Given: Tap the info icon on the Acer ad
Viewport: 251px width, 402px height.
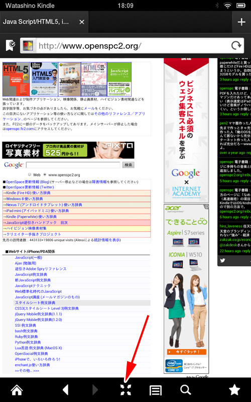Looking at the screenshot, I should 206,207.
